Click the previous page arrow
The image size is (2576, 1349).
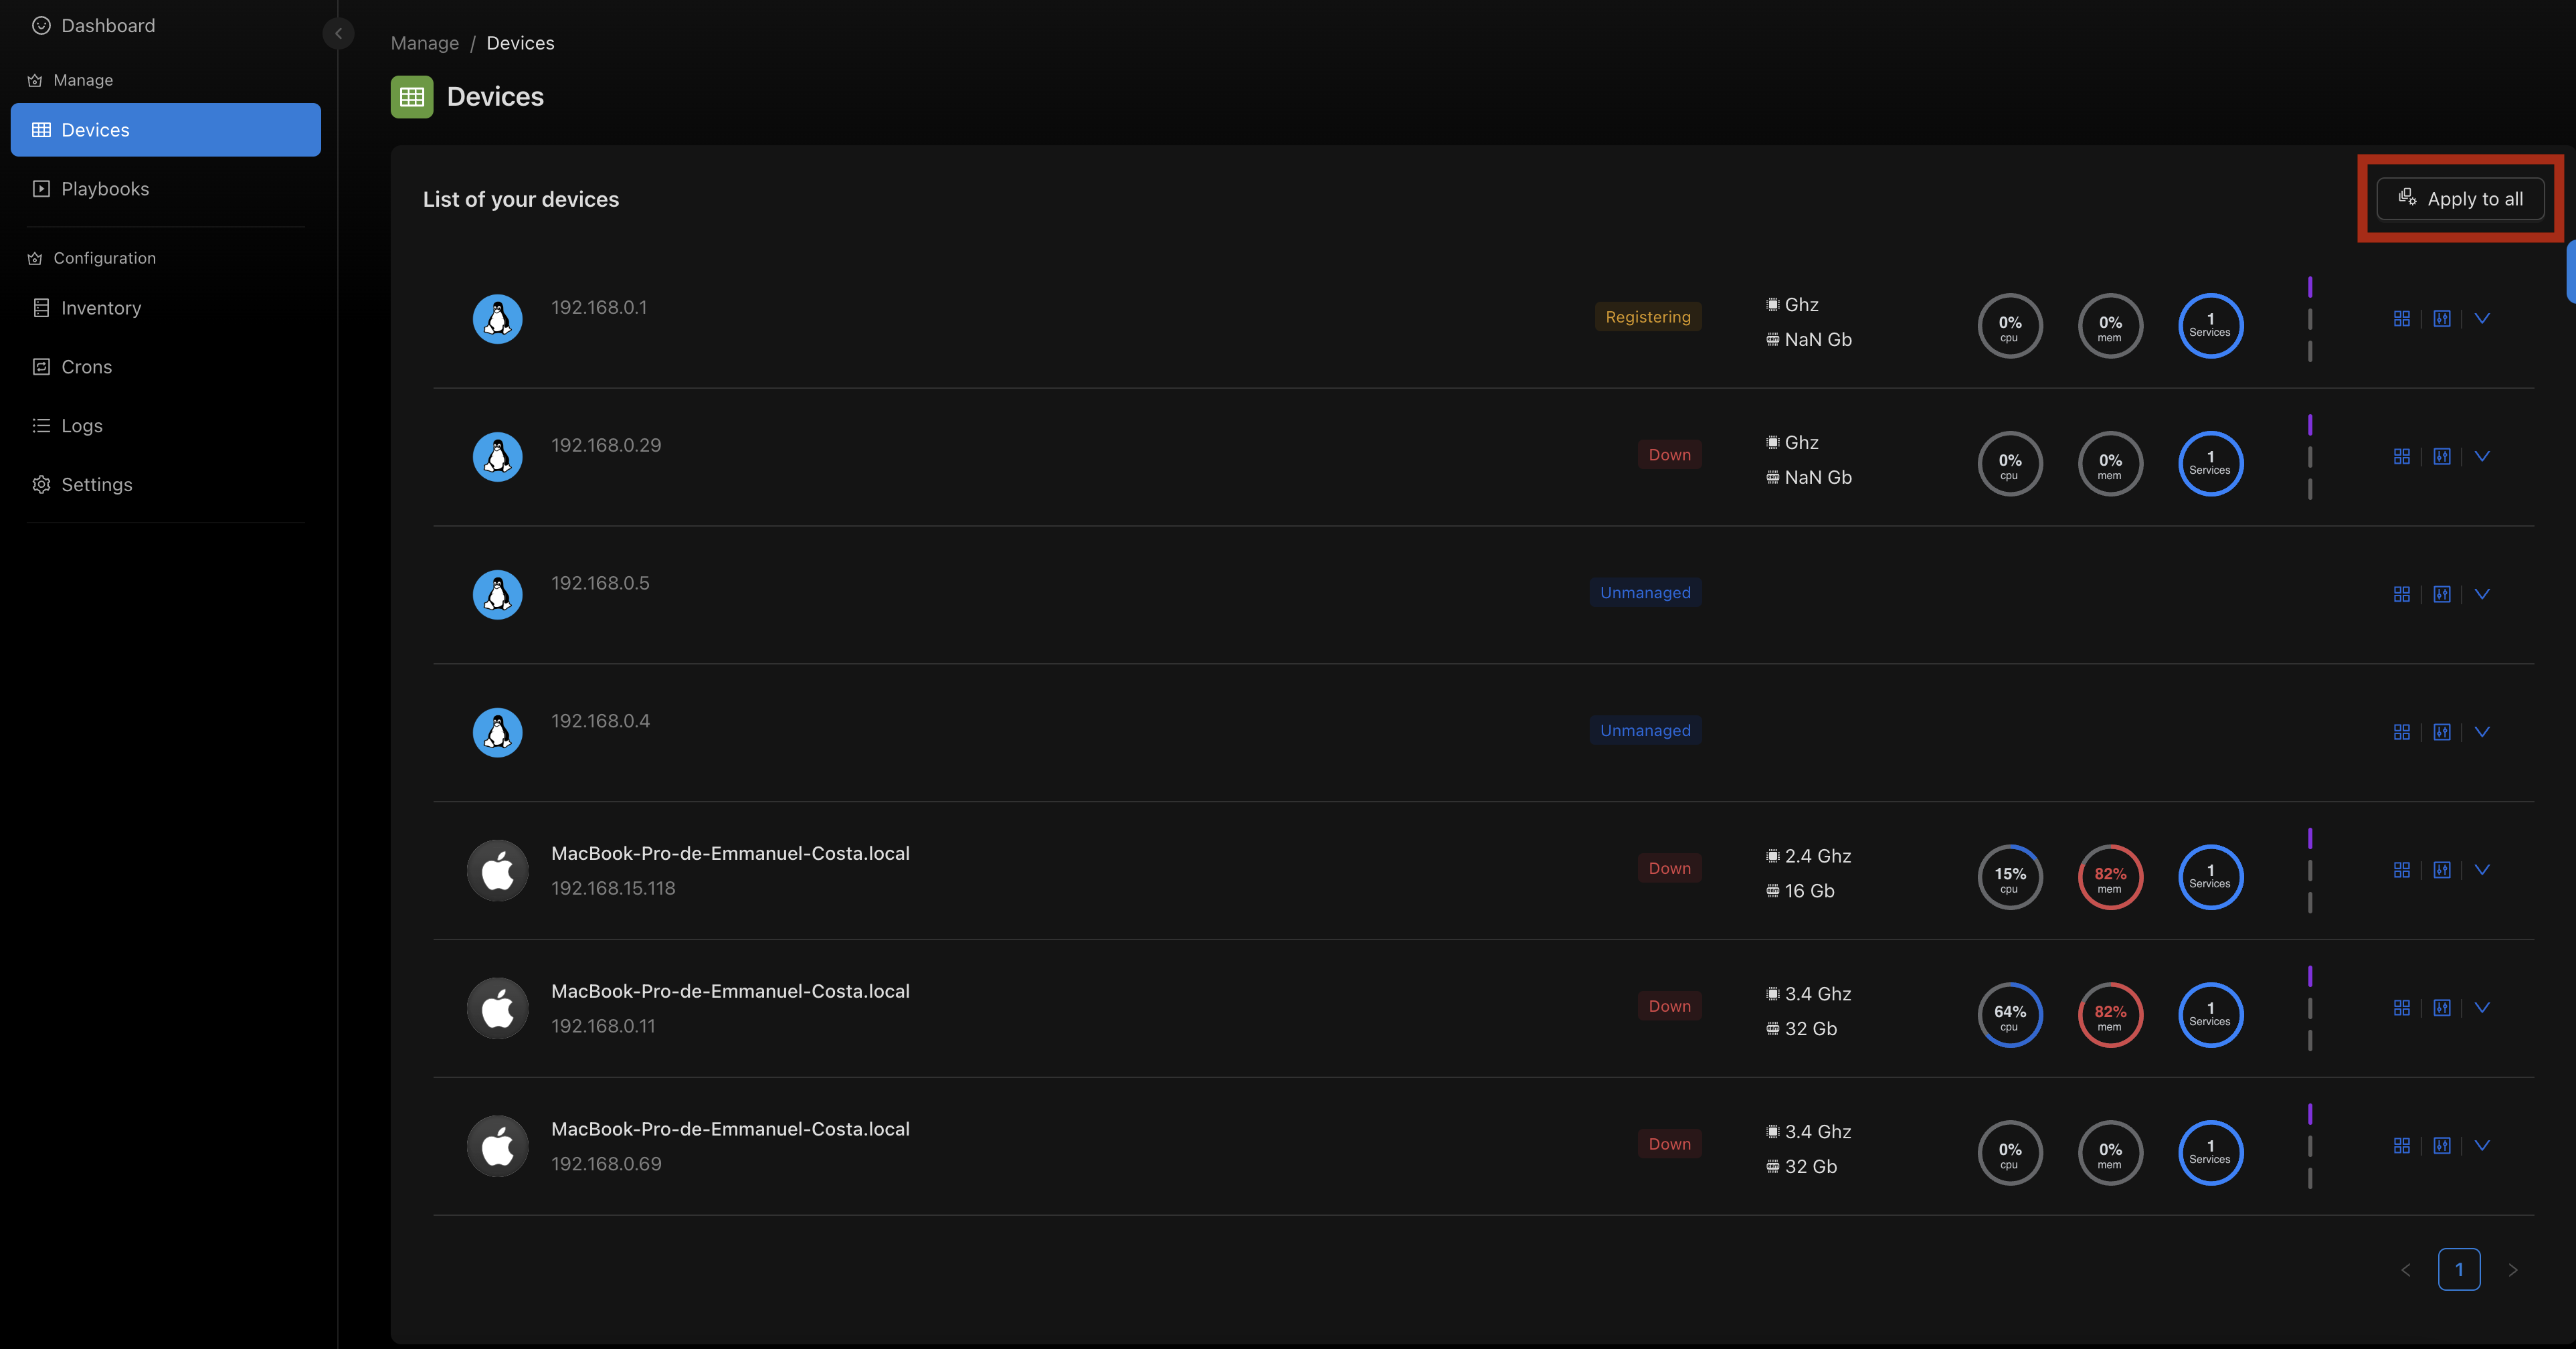point(2406,1270)
